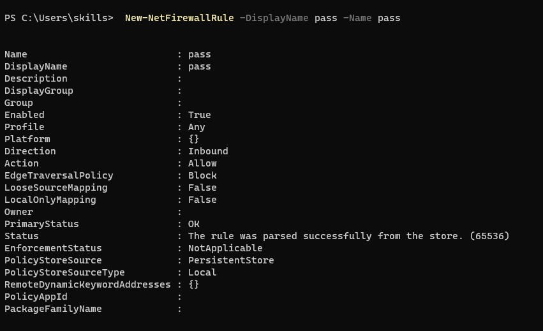The width and height of the screenshot is (543, 331).
Task: Click the -Name parameter in command
Action: point(357,18)
